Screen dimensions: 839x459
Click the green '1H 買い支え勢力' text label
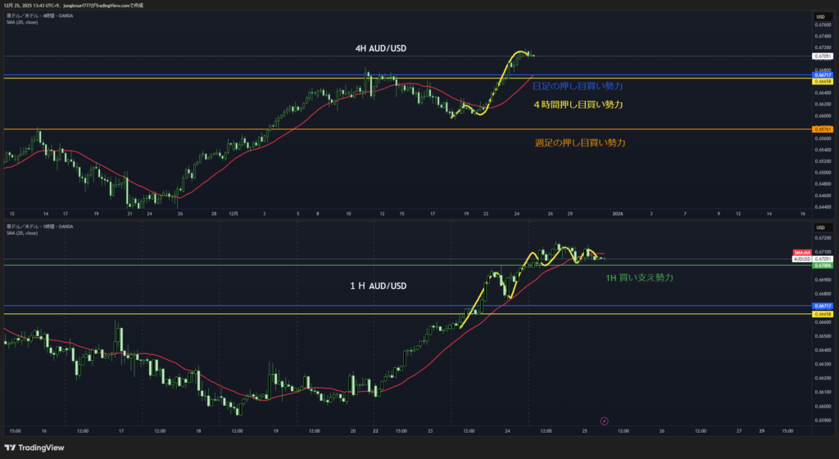[639, 278]
